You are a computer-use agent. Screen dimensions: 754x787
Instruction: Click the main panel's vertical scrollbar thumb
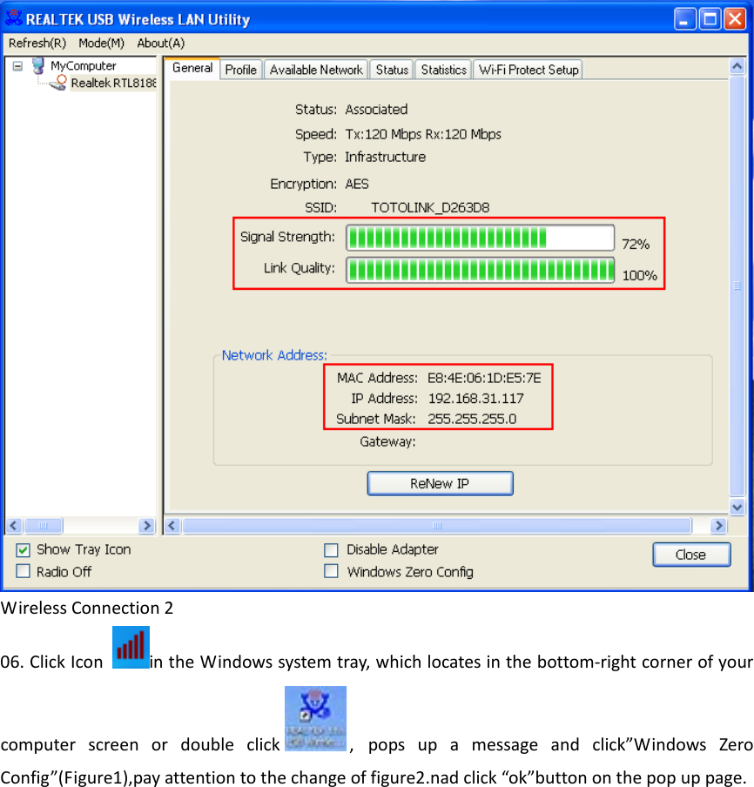(737, 286)
